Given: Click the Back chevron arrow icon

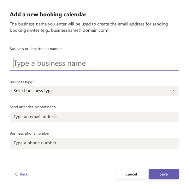Looking at the screenshot, I should tap(16, 174).
